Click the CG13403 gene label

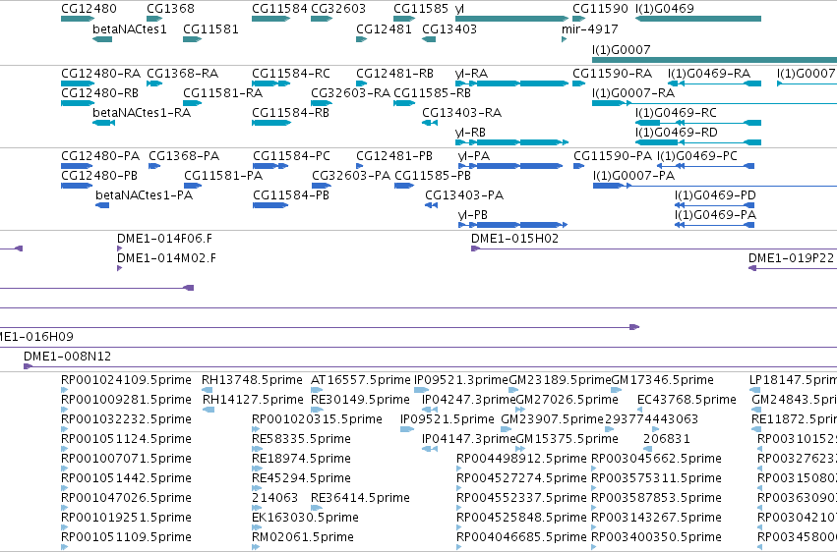(x=448, y=28)
